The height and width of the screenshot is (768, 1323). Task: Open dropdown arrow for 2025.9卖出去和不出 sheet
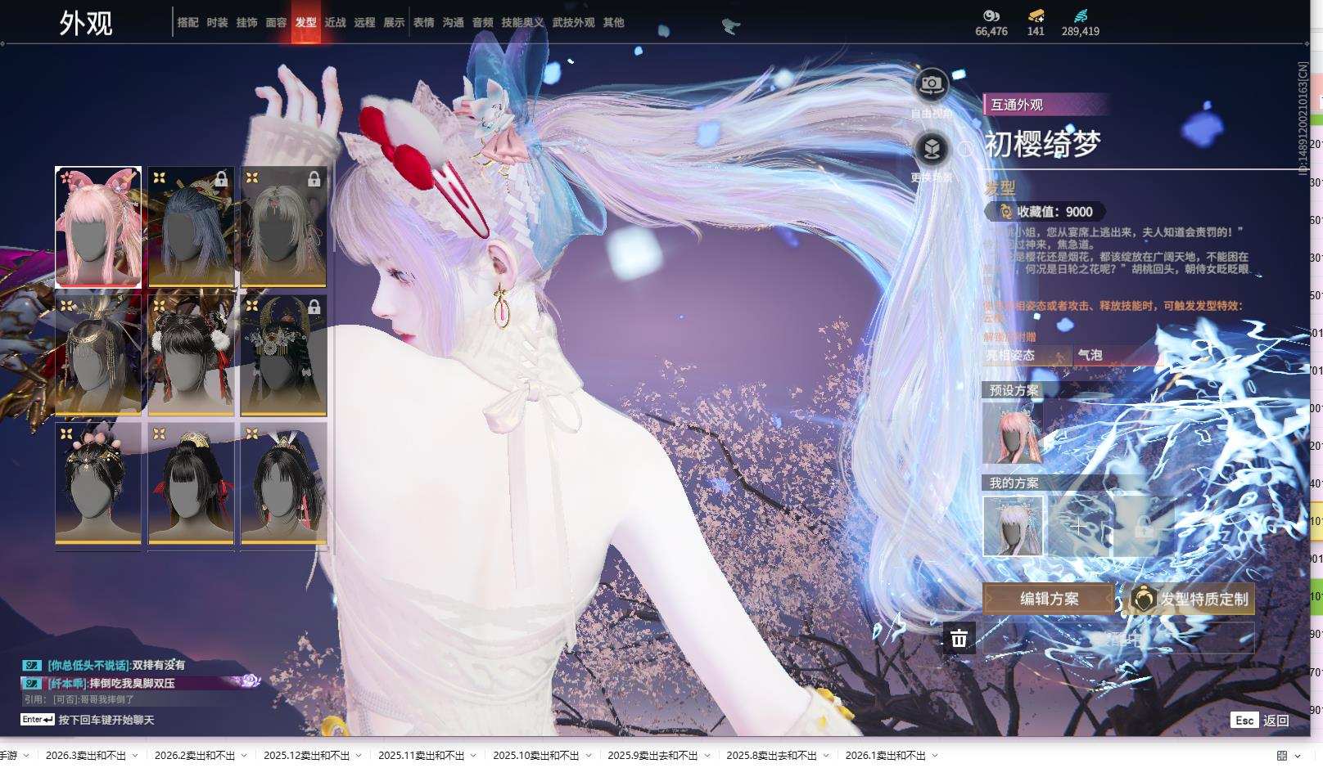click(x=707, y=756)
